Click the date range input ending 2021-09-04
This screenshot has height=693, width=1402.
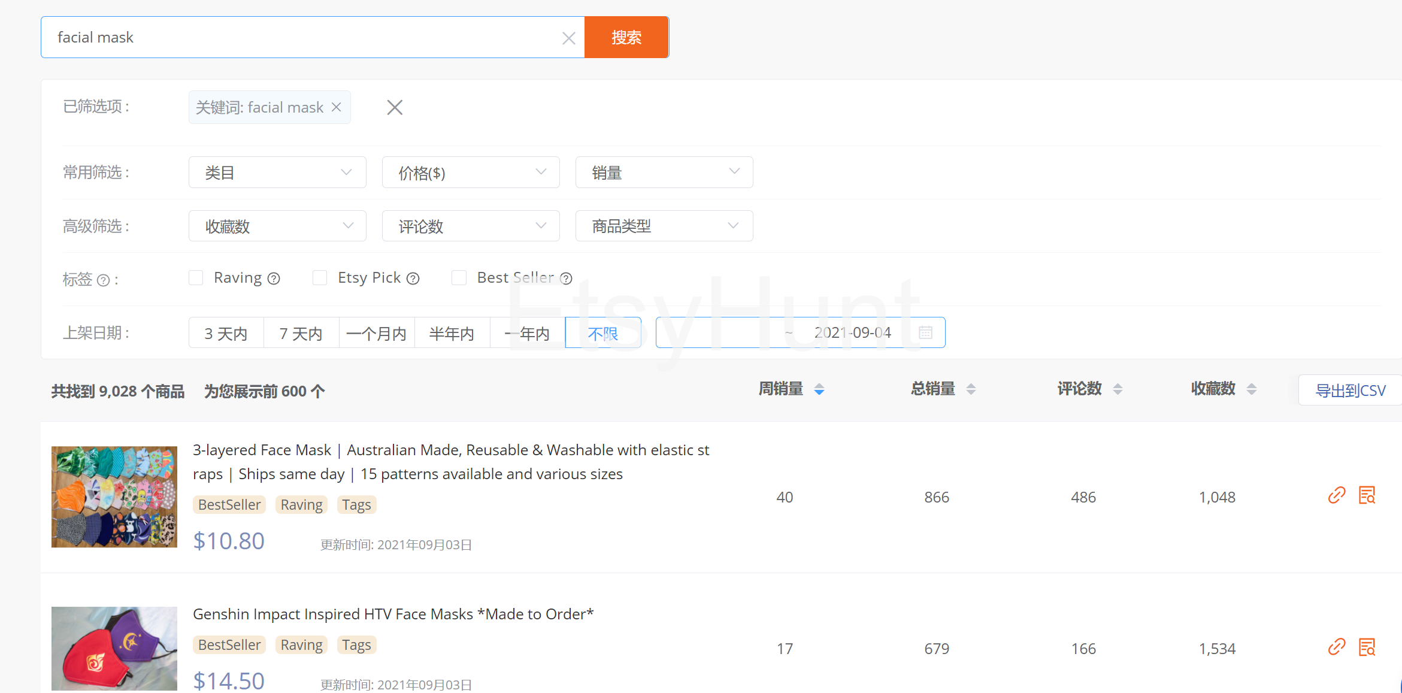(800, 332)
